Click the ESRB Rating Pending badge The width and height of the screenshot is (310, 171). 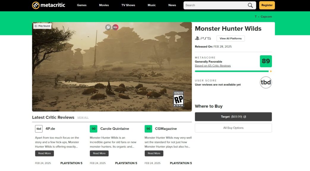(178, 99)
